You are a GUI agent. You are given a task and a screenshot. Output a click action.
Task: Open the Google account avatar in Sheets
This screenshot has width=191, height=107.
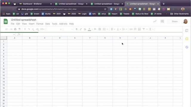[x=185, y=21]
